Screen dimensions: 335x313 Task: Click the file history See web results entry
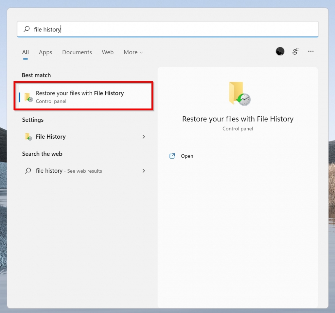[68, 171]
